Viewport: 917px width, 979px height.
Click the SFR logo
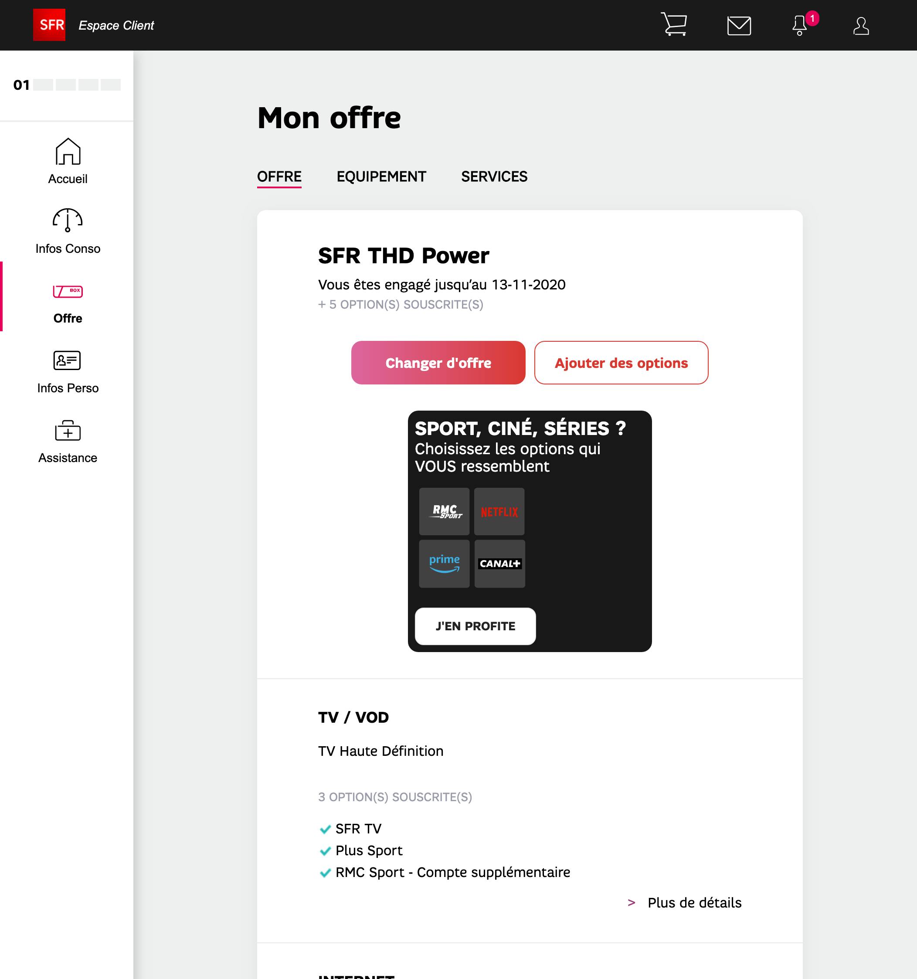click(x=49, y=25)
